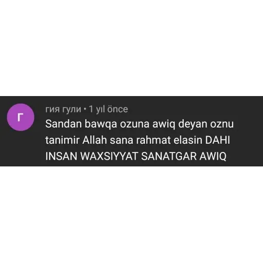Screen dimensions: 263x263
Task: Click the uppercase word INSAN
Action: pos(61,156)
